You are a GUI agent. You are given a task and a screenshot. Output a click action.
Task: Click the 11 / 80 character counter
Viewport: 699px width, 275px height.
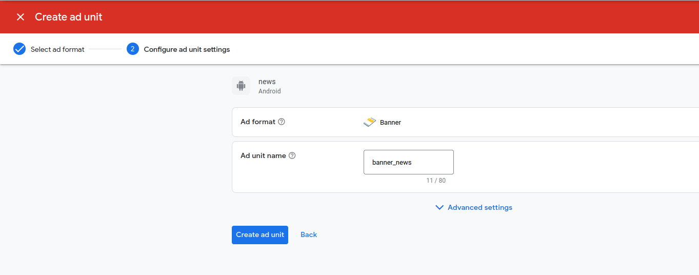[x=435, y=181]
